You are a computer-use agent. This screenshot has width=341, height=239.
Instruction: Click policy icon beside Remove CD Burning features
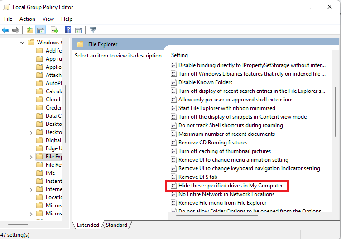click(173, 143)
